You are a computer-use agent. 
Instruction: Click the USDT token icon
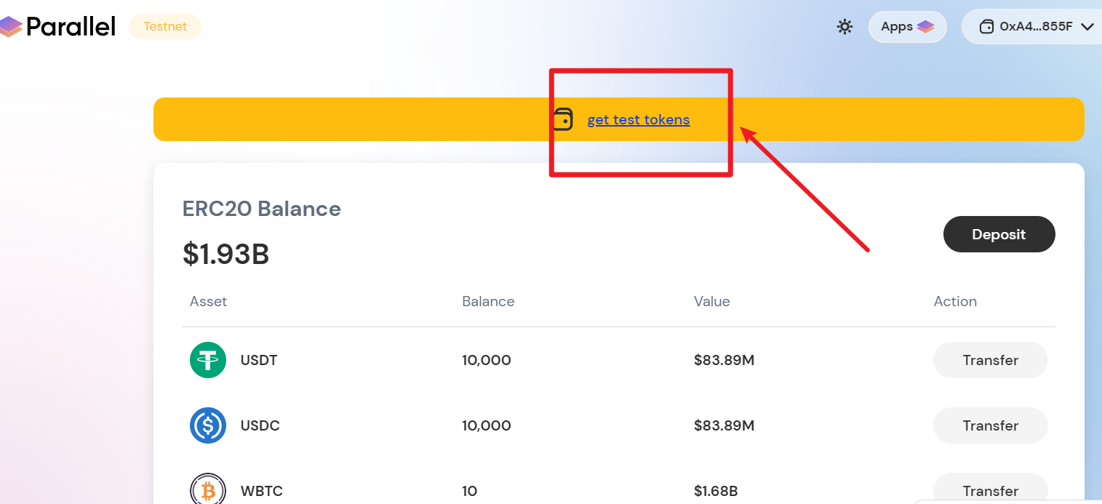(x=208, y=360)
